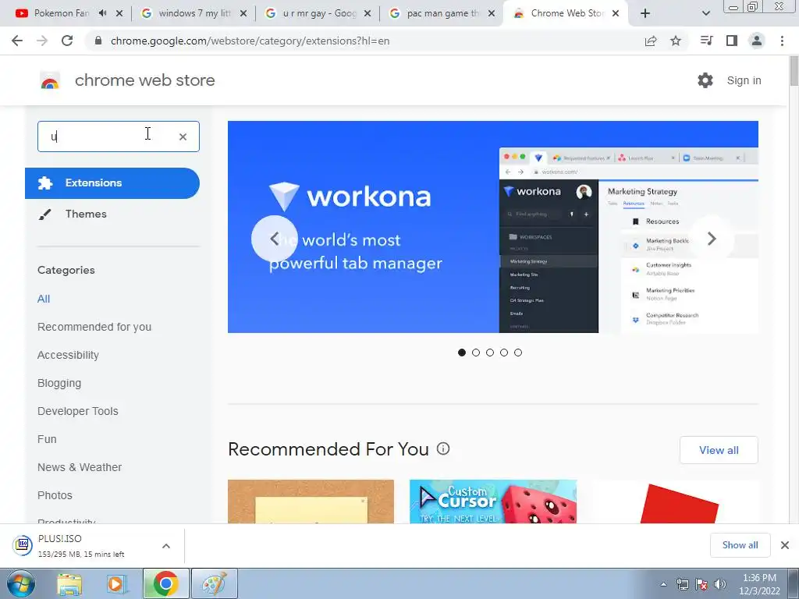
Task: Click the volume speaker tray icon
Action: pos(719,584)
